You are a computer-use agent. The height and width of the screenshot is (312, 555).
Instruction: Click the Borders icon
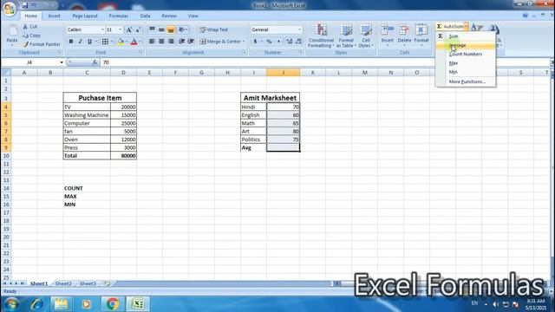click(105, 42)
